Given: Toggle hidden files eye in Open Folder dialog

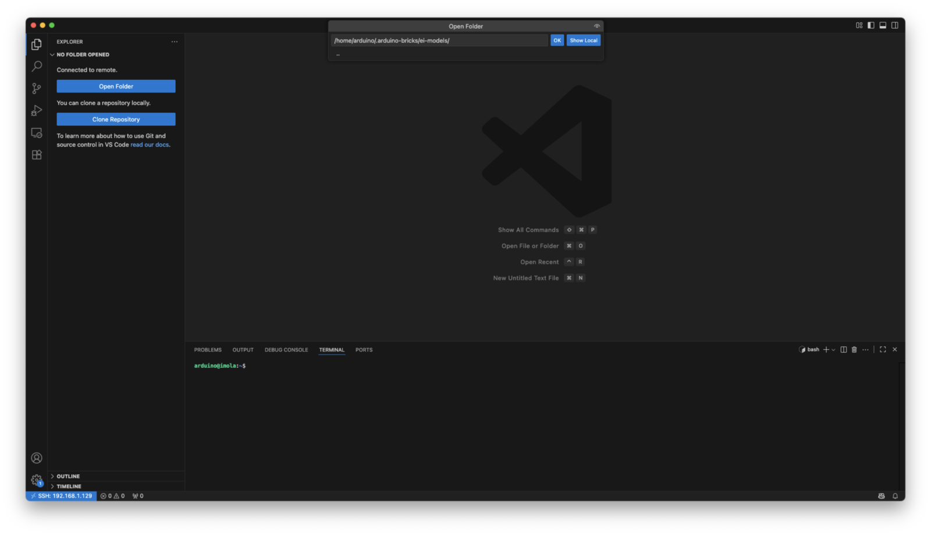Looking at the screenshot, I should [596, 26].
